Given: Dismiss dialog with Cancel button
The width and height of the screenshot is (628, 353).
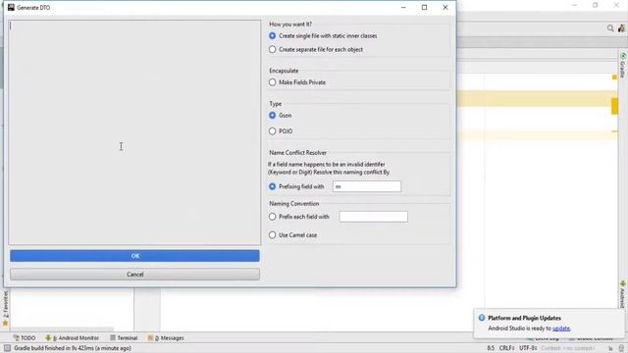Looking at the screenshot, I should tap(134, 275).
